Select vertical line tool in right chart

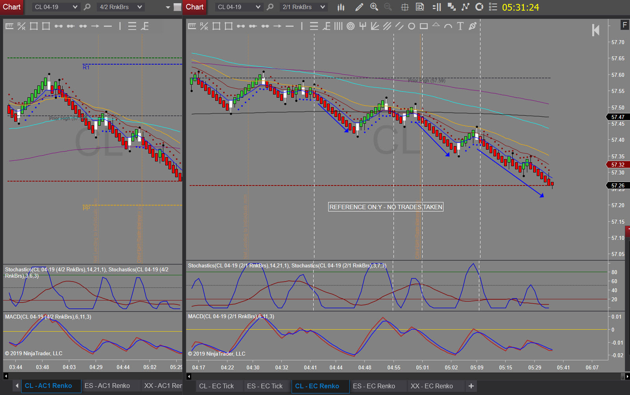point(302,26)
